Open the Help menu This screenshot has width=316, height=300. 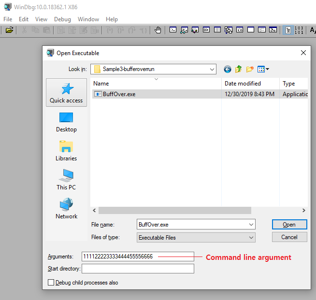(x=112, y=19)
